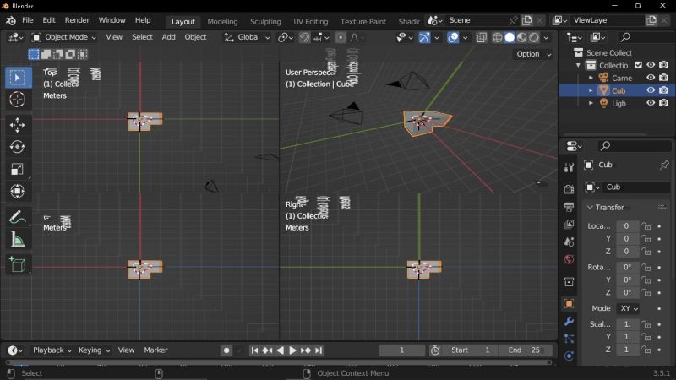This screenshot has width=676, height=380.
Task: Collapse the Transform panel
Action: 590,208
